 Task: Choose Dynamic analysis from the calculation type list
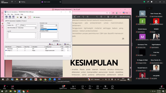[x=49, y=31]
